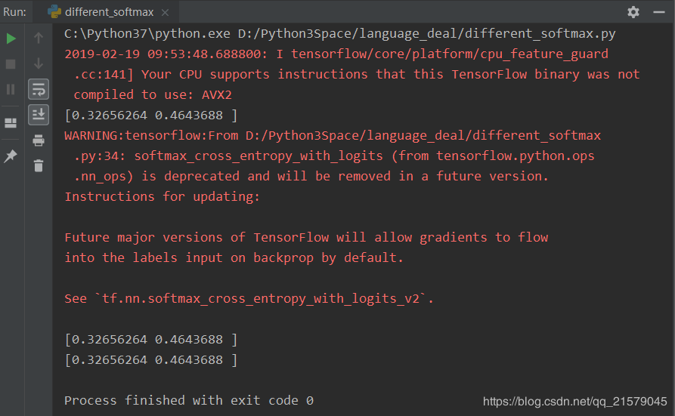Screen dimensions: 675x416
Task: Toggle scroll to end of output
Action: coord(39,115)
